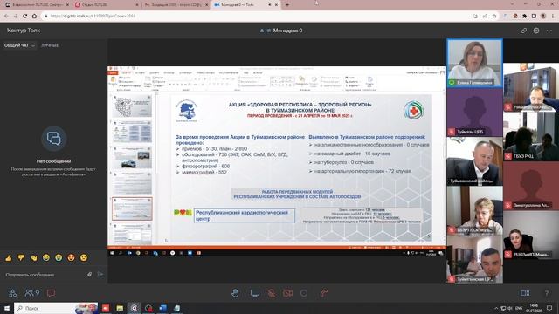
Task: Open the browser profile avatar
Action: pos(543,16)
